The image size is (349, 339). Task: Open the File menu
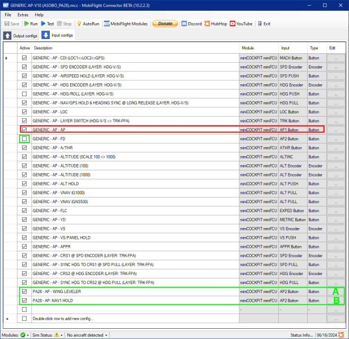coord(8,15)
